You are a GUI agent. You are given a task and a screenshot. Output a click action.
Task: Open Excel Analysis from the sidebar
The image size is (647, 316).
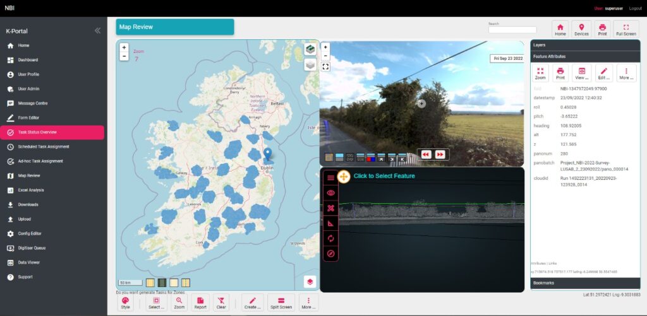[31, 190]
